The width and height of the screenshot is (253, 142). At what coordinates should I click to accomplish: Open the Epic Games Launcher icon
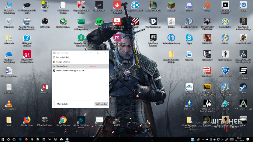click(x=153, y=38)
